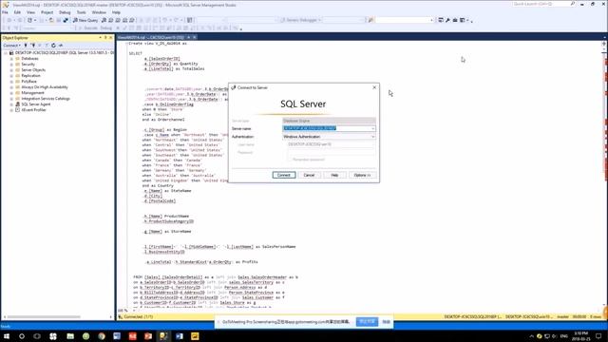This screenshot has width=608, height=342.
Task: Click the Cortana search circle on taskbar
Action: pyautogui.click(x=22, y=336)
